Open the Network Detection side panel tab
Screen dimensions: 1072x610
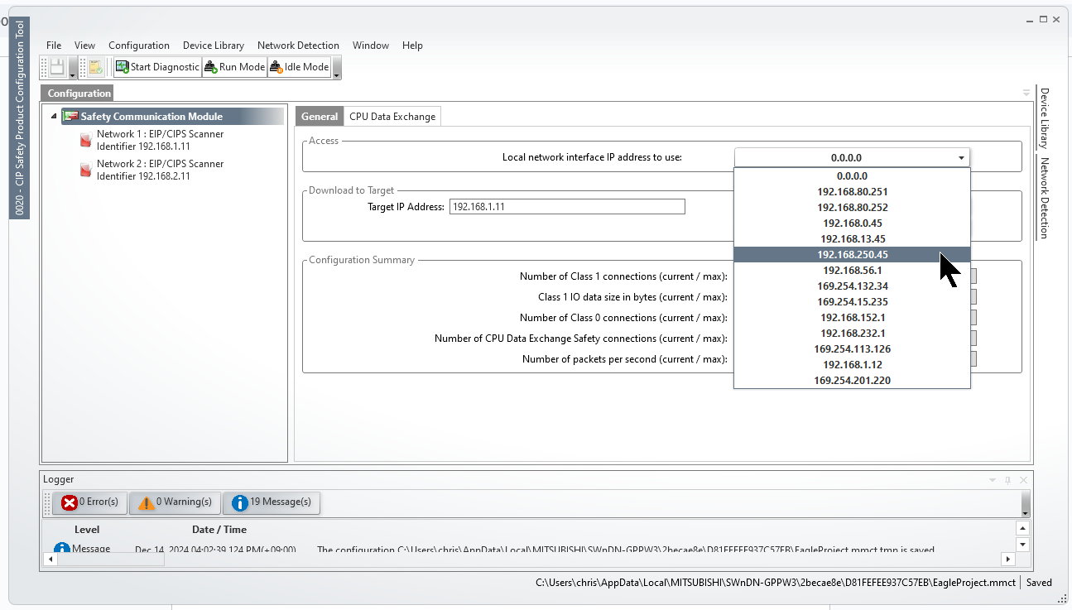(1045, 198)
